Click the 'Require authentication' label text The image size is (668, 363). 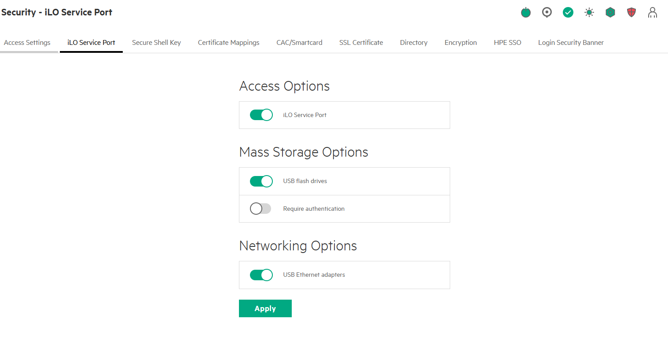coord(314,209)
